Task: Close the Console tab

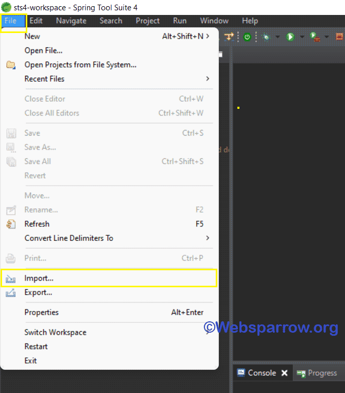Action: point(284,373)
